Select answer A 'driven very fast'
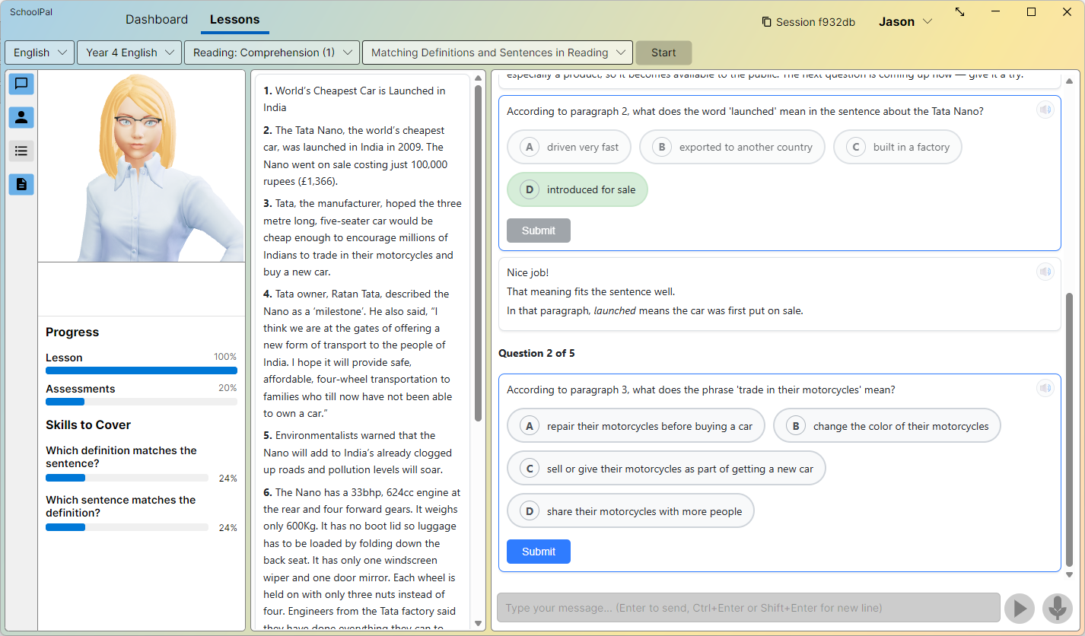 click(x=569, y=147)
